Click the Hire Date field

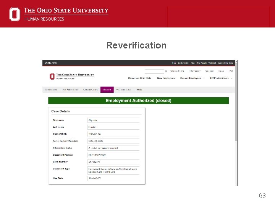tap(113, 178)
